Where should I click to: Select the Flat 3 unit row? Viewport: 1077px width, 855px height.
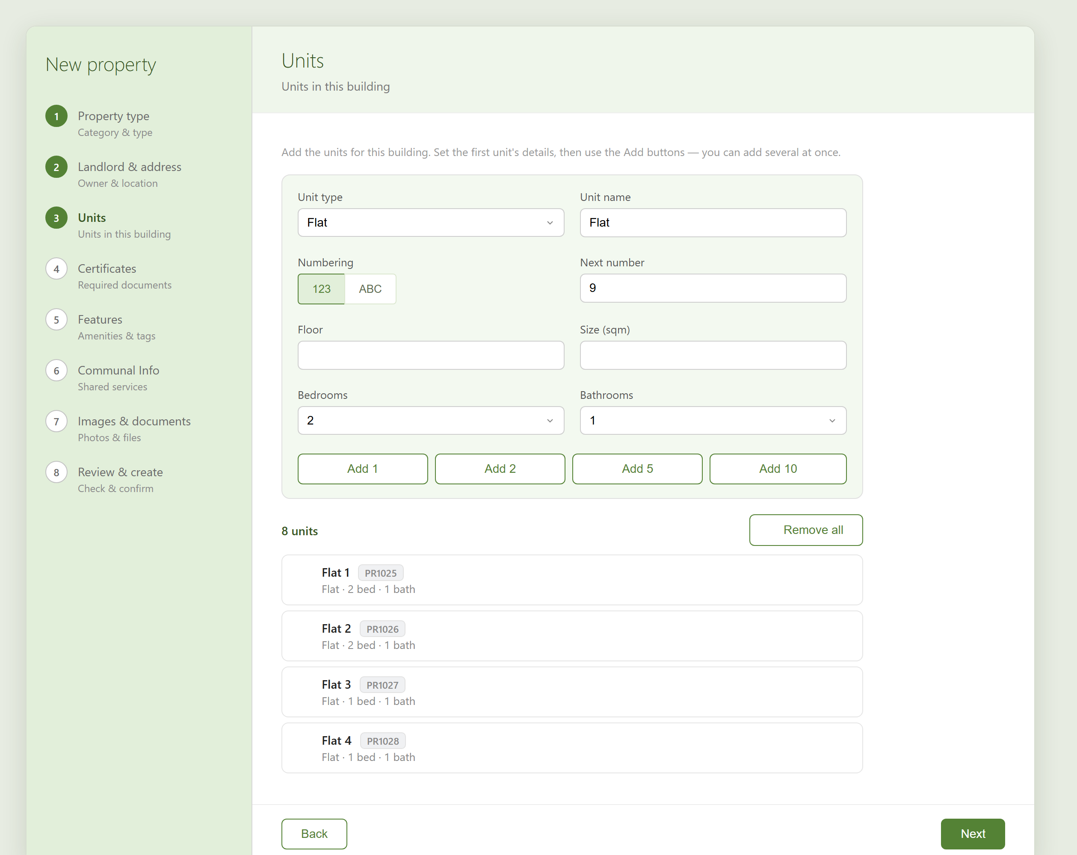[x=572, y=692]
